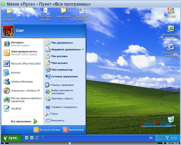This screenshot has width=181, height=145.
Task: Select Корзина recycle bin on desktop
Action: (x=171, y=121)
